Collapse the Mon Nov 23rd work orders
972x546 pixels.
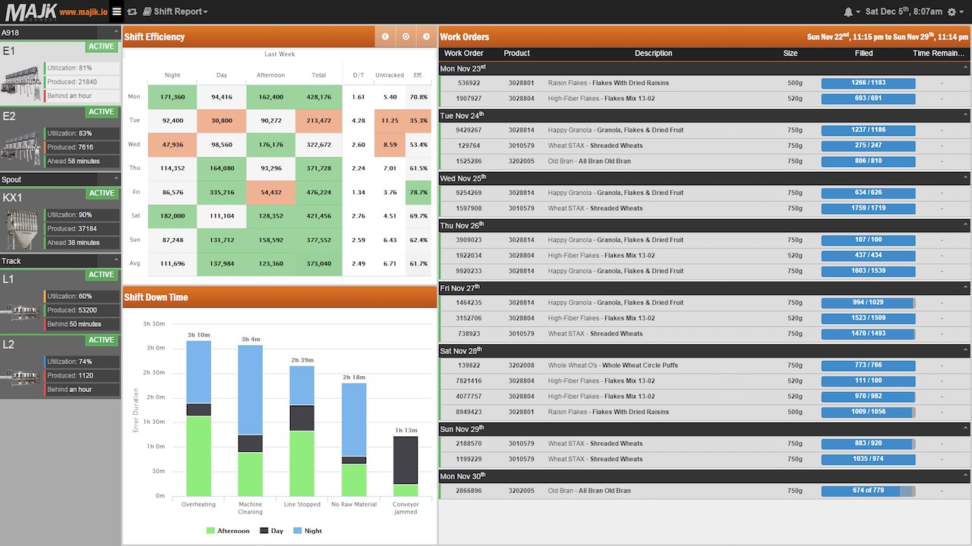point(965,68)
